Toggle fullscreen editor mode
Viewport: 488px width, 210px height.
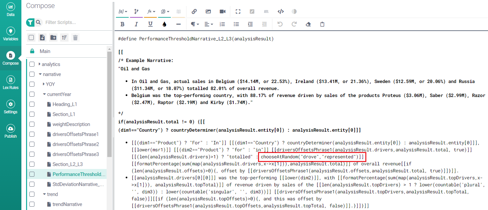[x=238, y=11]
